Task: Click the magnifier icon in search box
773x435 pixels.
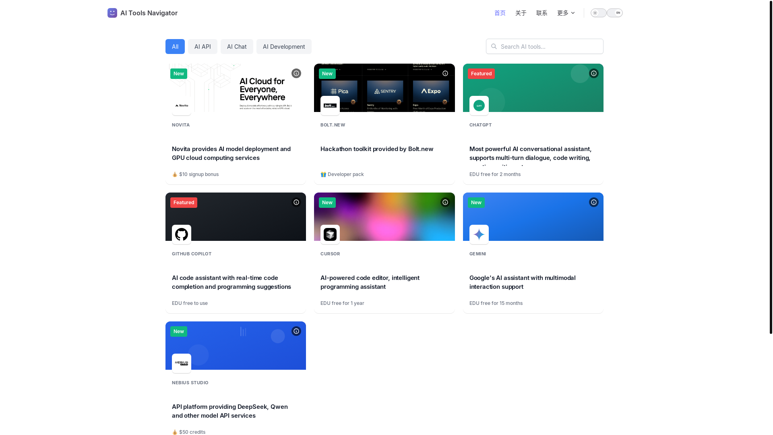Action: (494, 46)
